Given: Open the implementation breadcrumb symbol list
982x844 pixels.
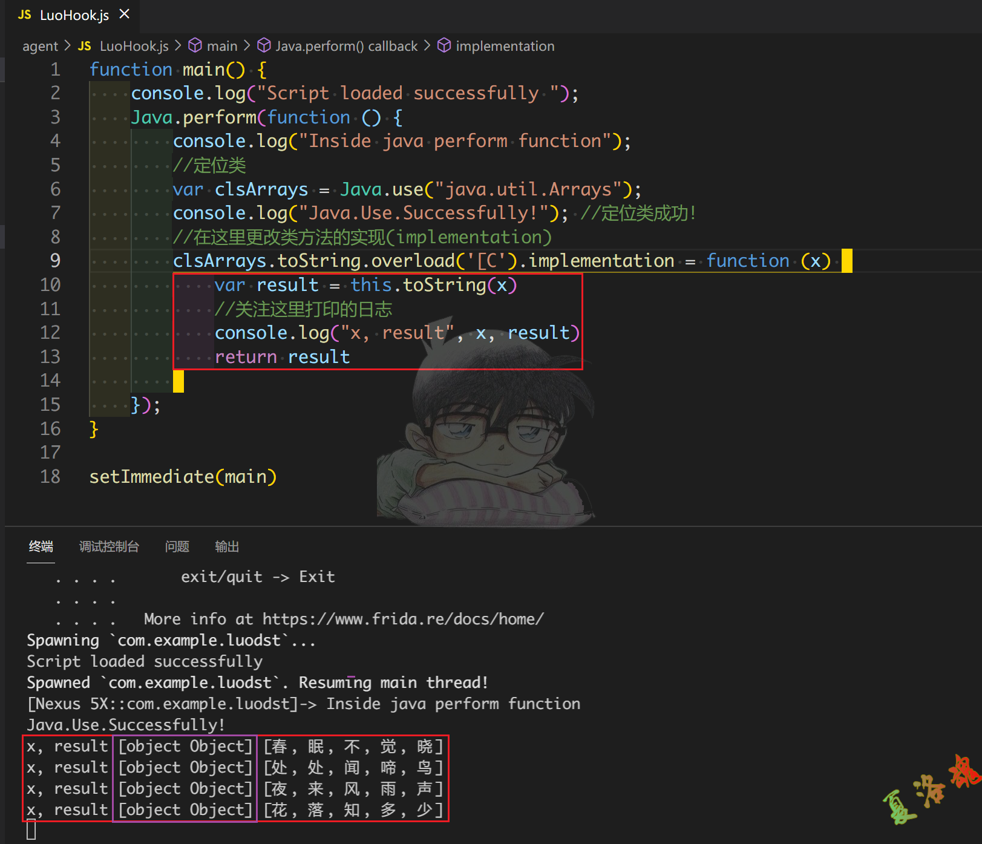Looking at the screenshot, I should click(x=505, y=46).
